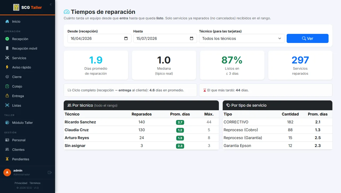Expand the Todos los técnicos dropdown
The height and width of the screenshot is (193, 341).
coord(242,38)
